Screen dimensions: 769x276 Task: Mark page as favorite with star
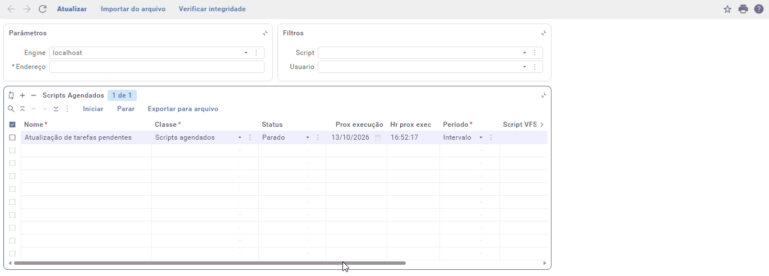pyautogui.click(x=728, y=9)
